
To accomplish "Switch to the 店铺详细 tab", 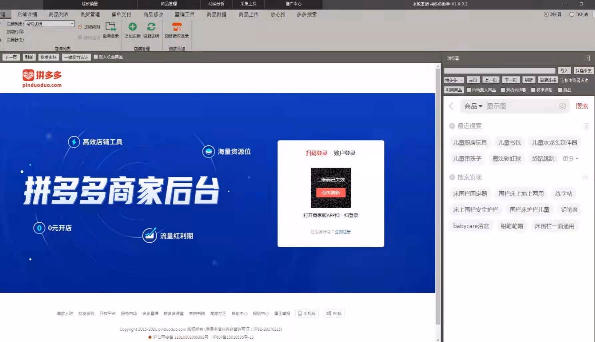I will pyautogui.click(x=27, y=14).
